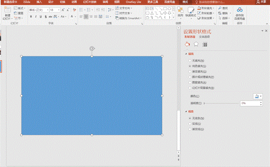270x167 pixels.
Task: Click the transparency percentage input field
Action: pos(248,103)
